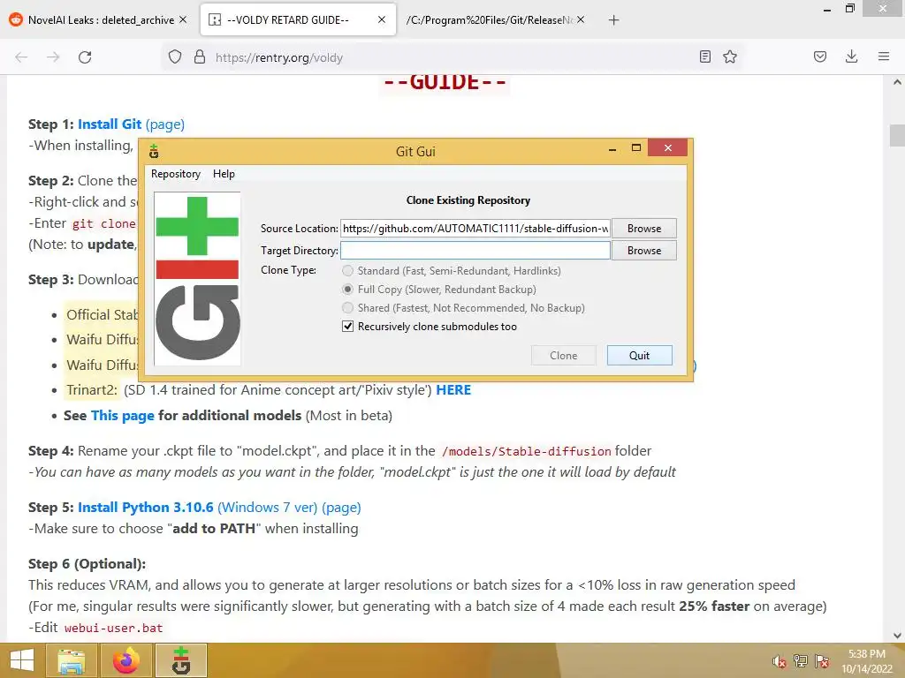Close the VOLDY RETARD GUIDE tab
905x678 pixels.
(382, 19)
